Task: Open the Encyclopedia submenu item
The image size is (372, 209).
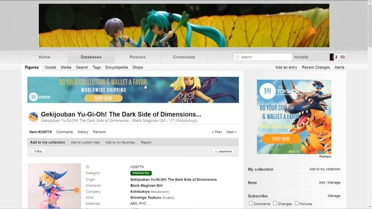Action: coord(116,67)
